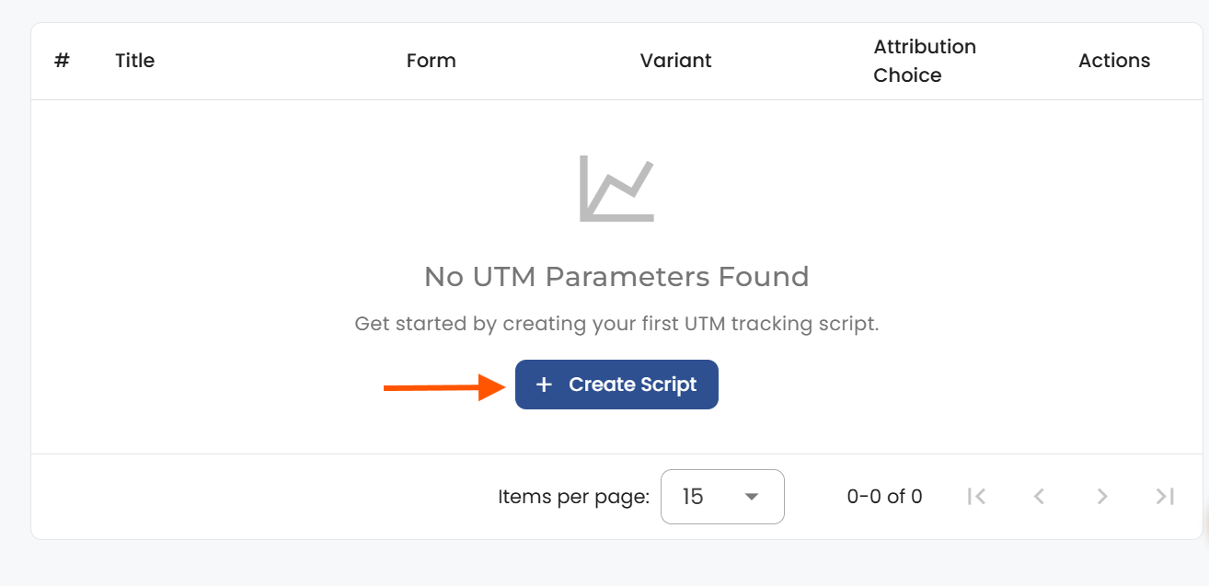Click the 0-0 of 0 range label

point(884,497)
